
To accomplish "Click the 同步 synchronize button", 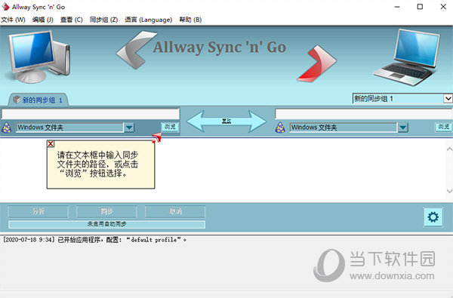I will coord(106,211).
